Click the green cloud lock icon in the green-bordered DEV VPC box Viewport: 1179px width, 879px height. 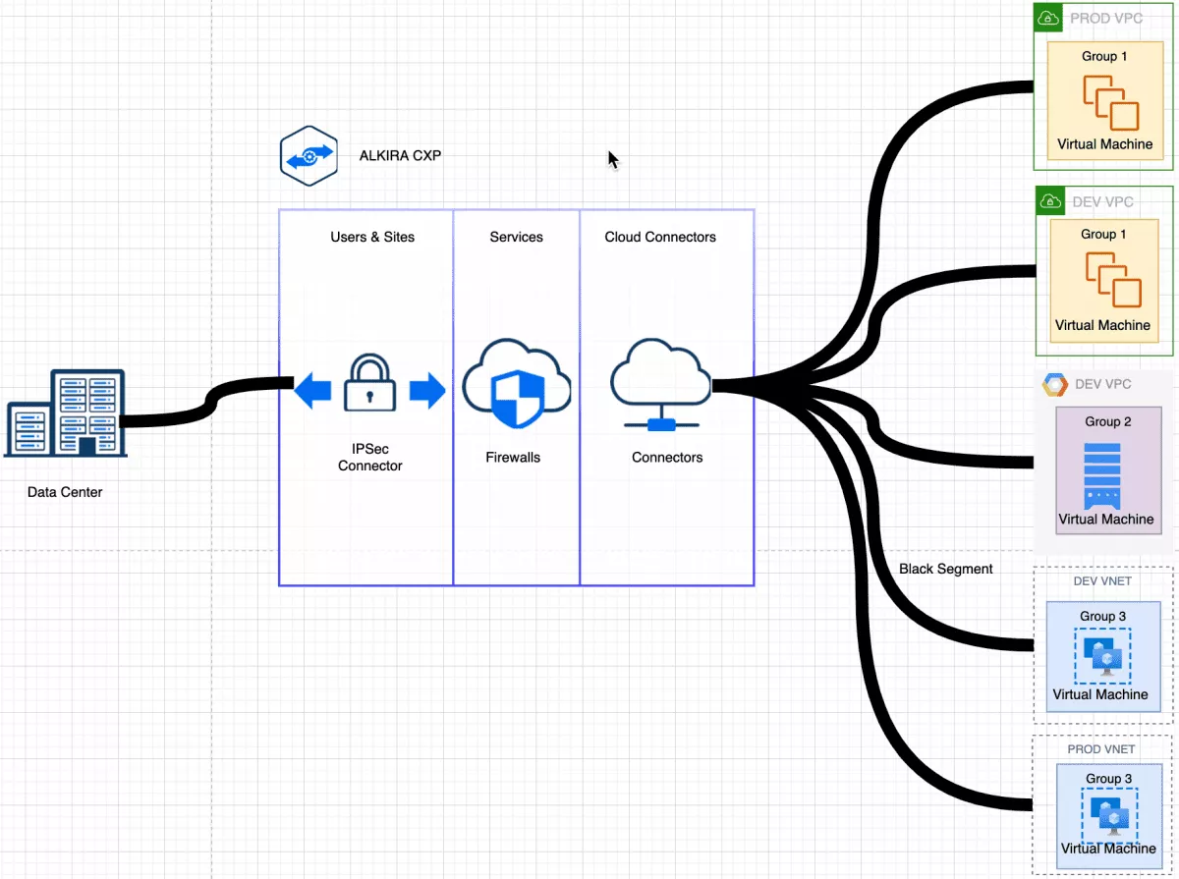coord(1051,201)
